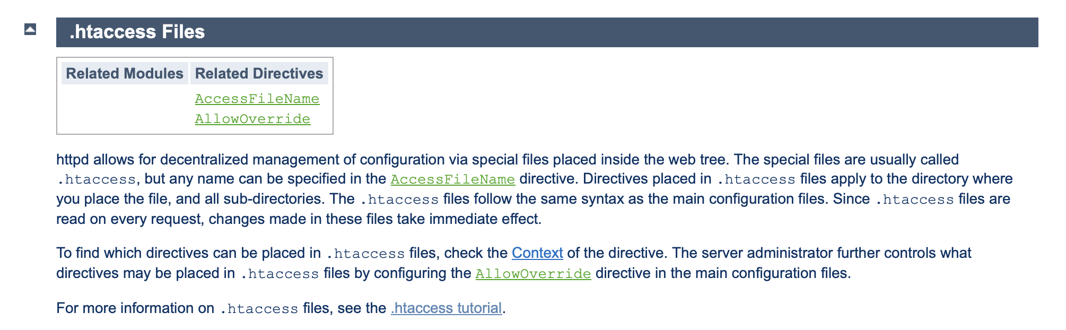Select the Related Directives column header
Viewport: 1066px width, 330px height.
[259, 73]
